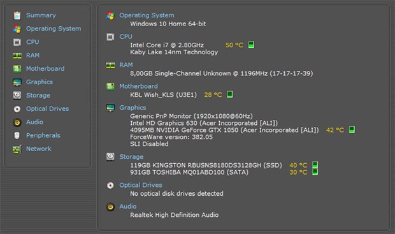395x234 pixels.
Task: Click the 931GB TOSHIBA SATA entry
Action: point(189,173)
